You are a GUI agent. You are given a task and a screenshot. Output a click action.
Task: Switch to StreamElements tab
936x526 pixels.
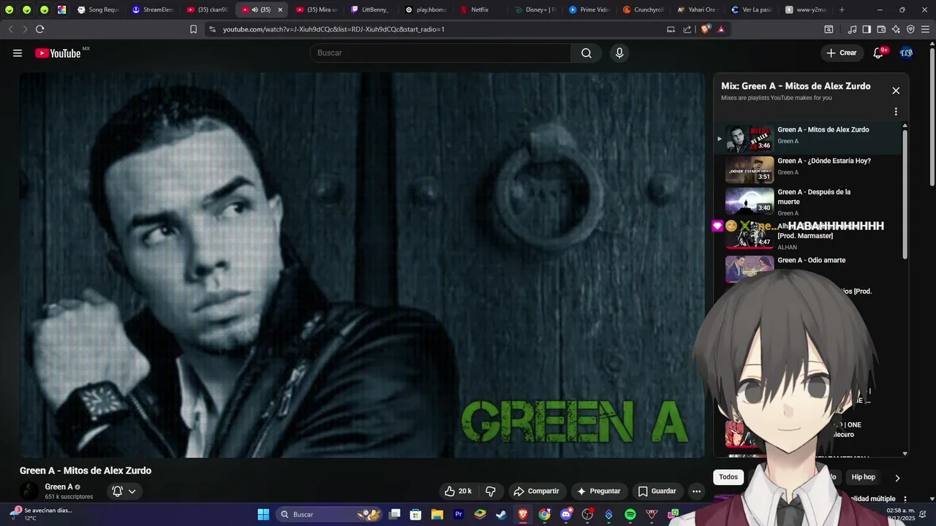153,9
